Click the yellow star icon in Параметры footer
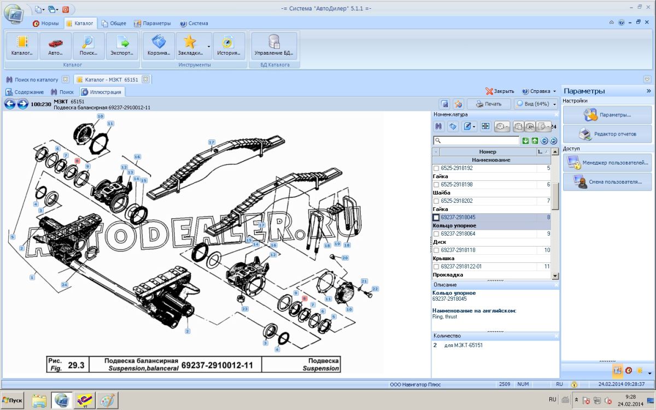Screen dimensions: 656x410 [x=640, y=371]
